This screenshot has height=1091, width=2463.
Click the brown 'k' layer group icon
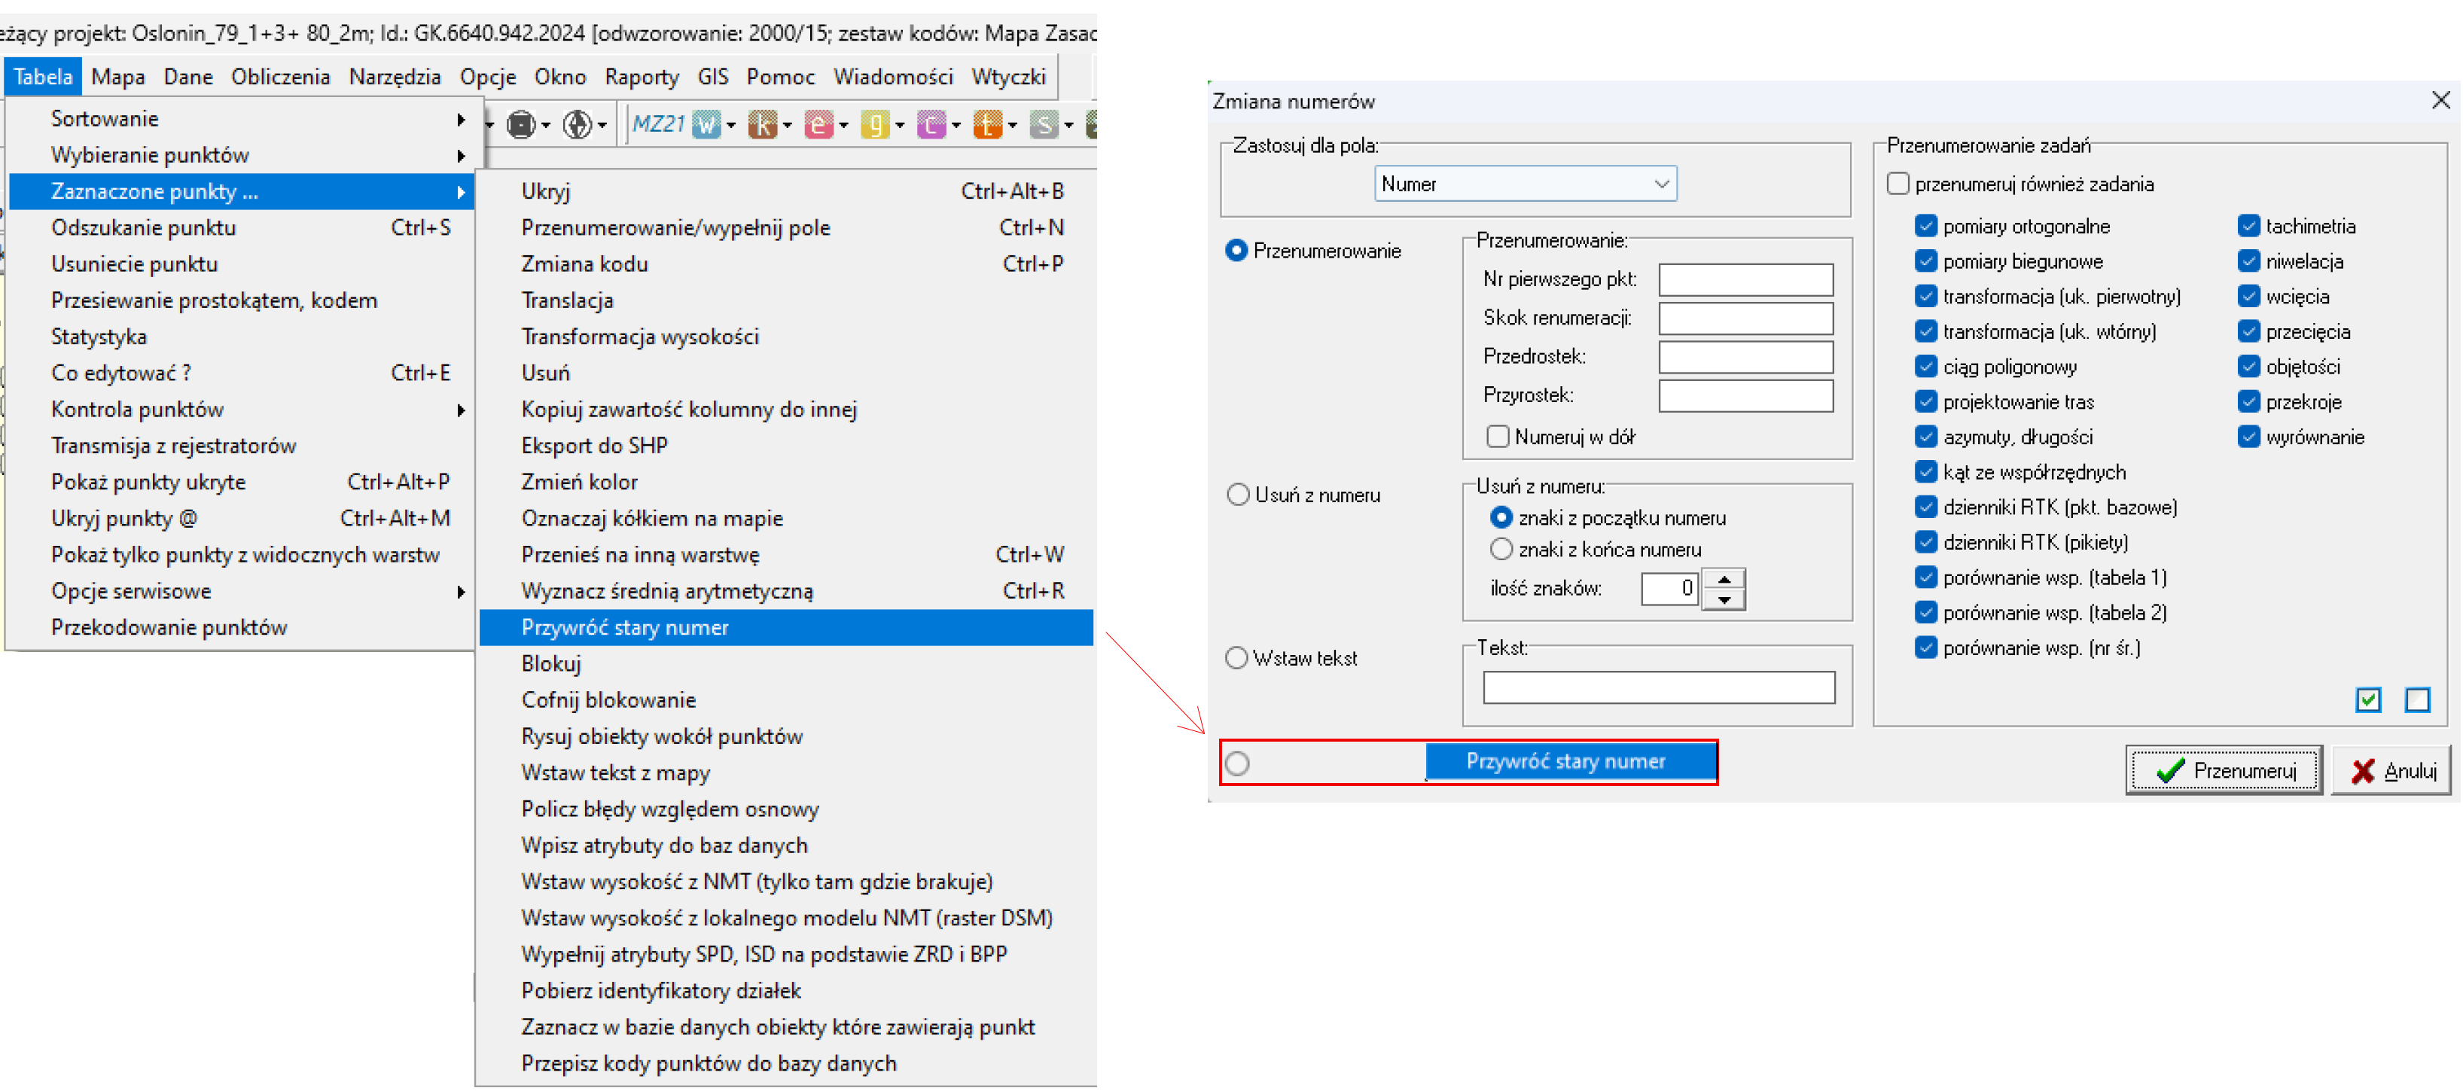pyautogui.click(x=762, y=124)
